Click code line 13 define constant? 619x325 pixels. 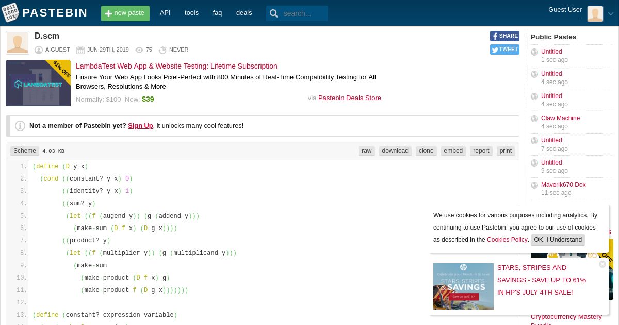point(105,315)
